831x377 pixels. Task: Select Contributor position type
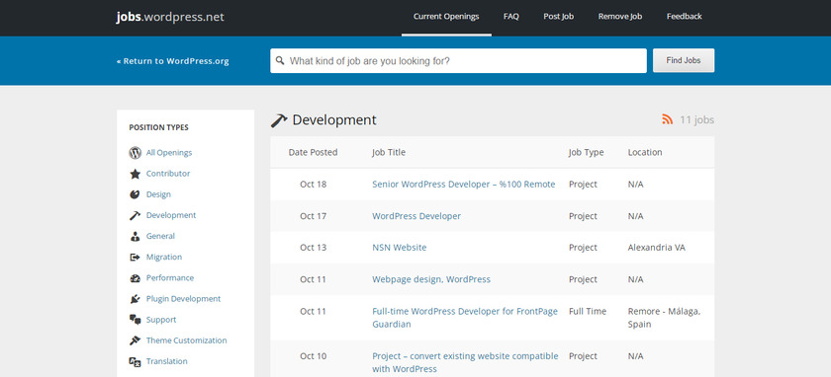pos(168,174)
